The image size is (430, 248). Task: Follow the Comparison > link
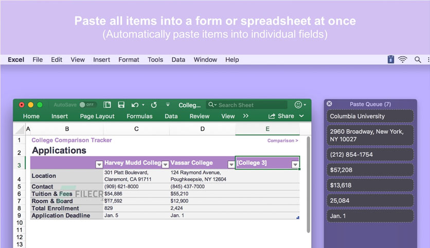pos(282,140)
